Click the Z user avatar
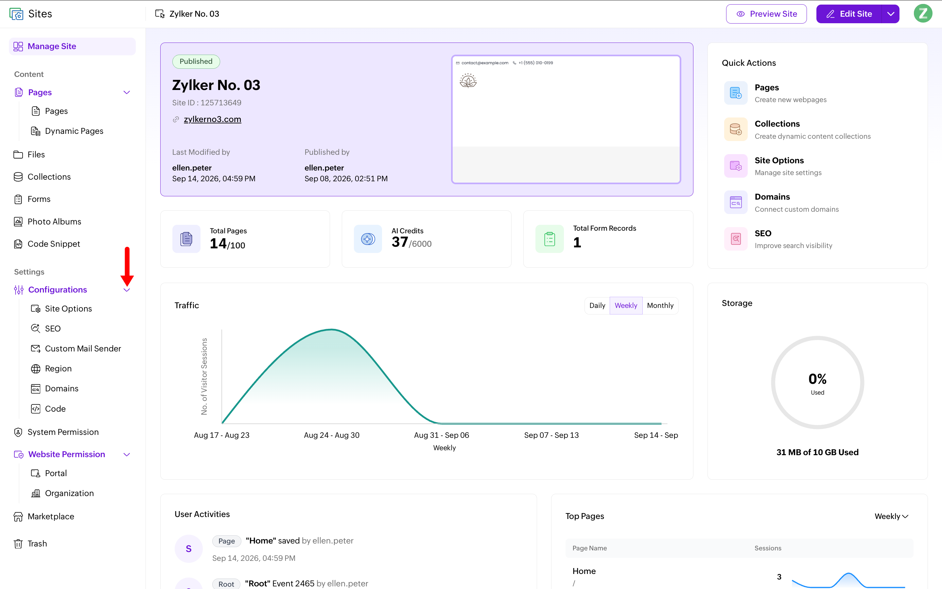This screenshot has width=942, height=589. [x=923, y=14]
